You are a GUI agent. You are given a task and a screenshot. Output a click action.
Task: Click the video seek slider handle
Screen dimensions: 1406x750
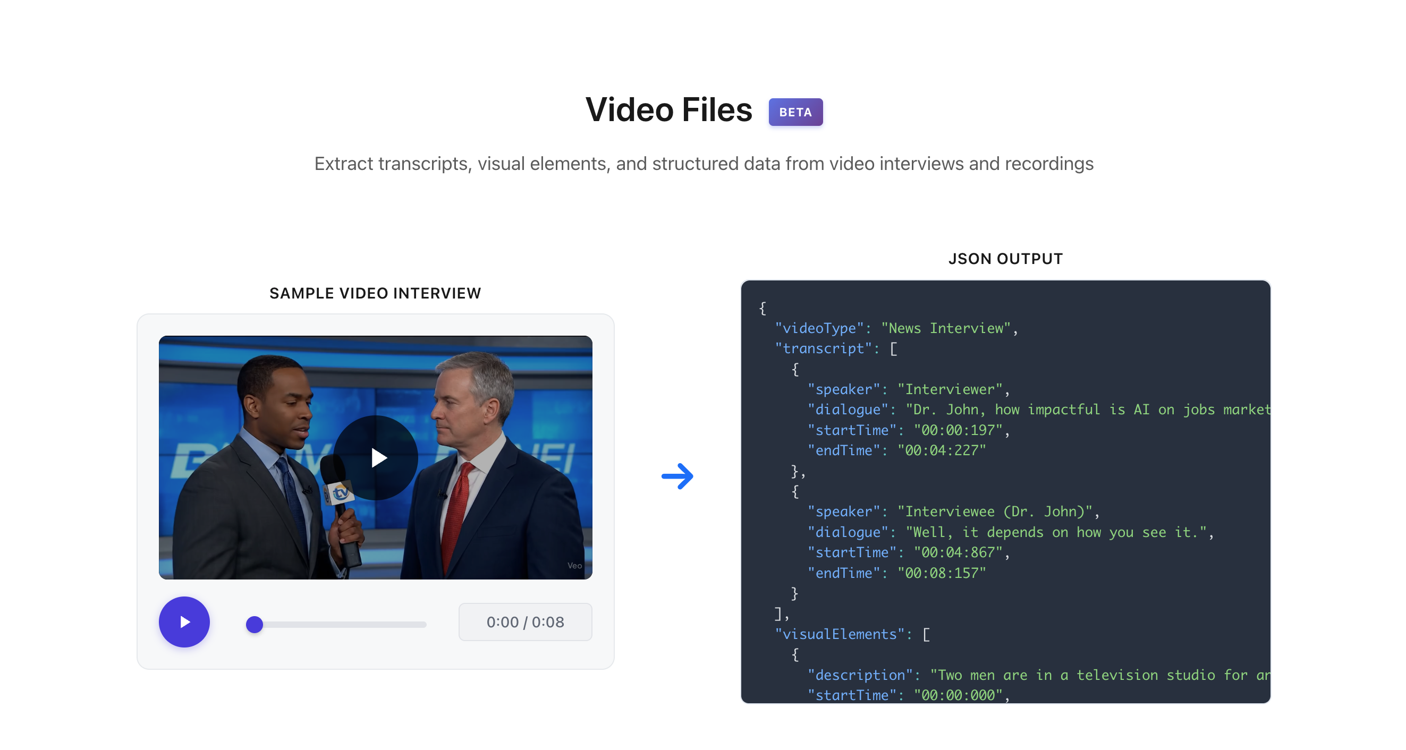pos(255,624)
